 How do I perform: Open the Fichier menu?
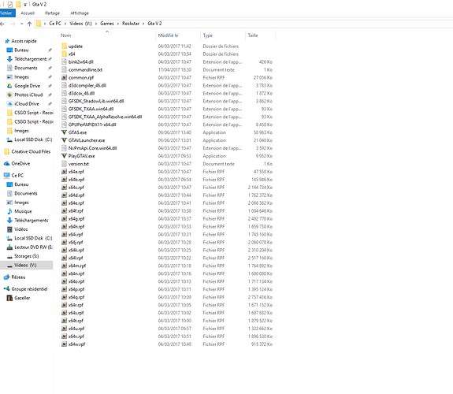point(6,13)
